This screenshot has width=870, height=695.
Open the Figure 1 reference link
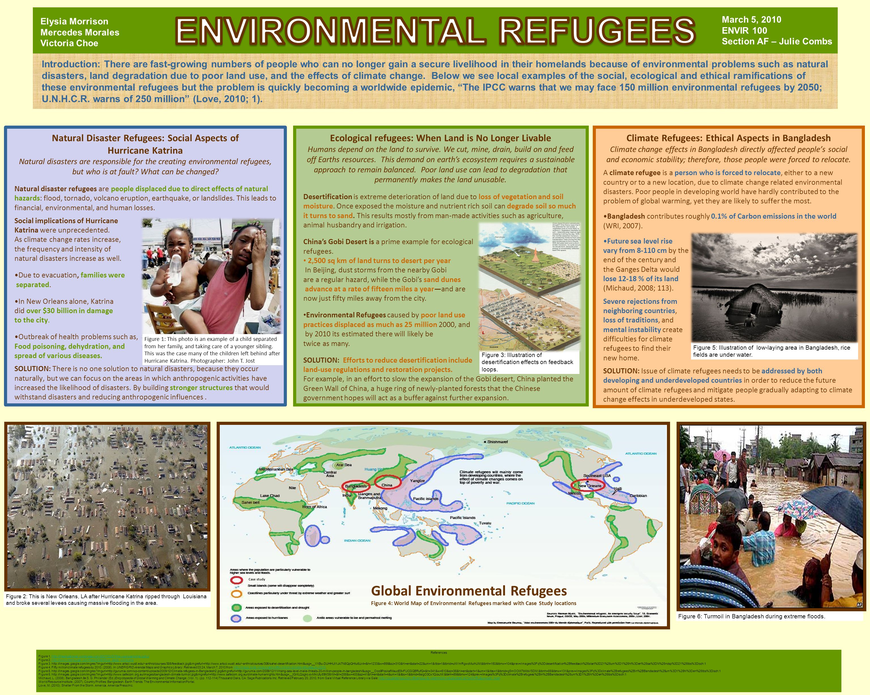[x=101, y=656]
